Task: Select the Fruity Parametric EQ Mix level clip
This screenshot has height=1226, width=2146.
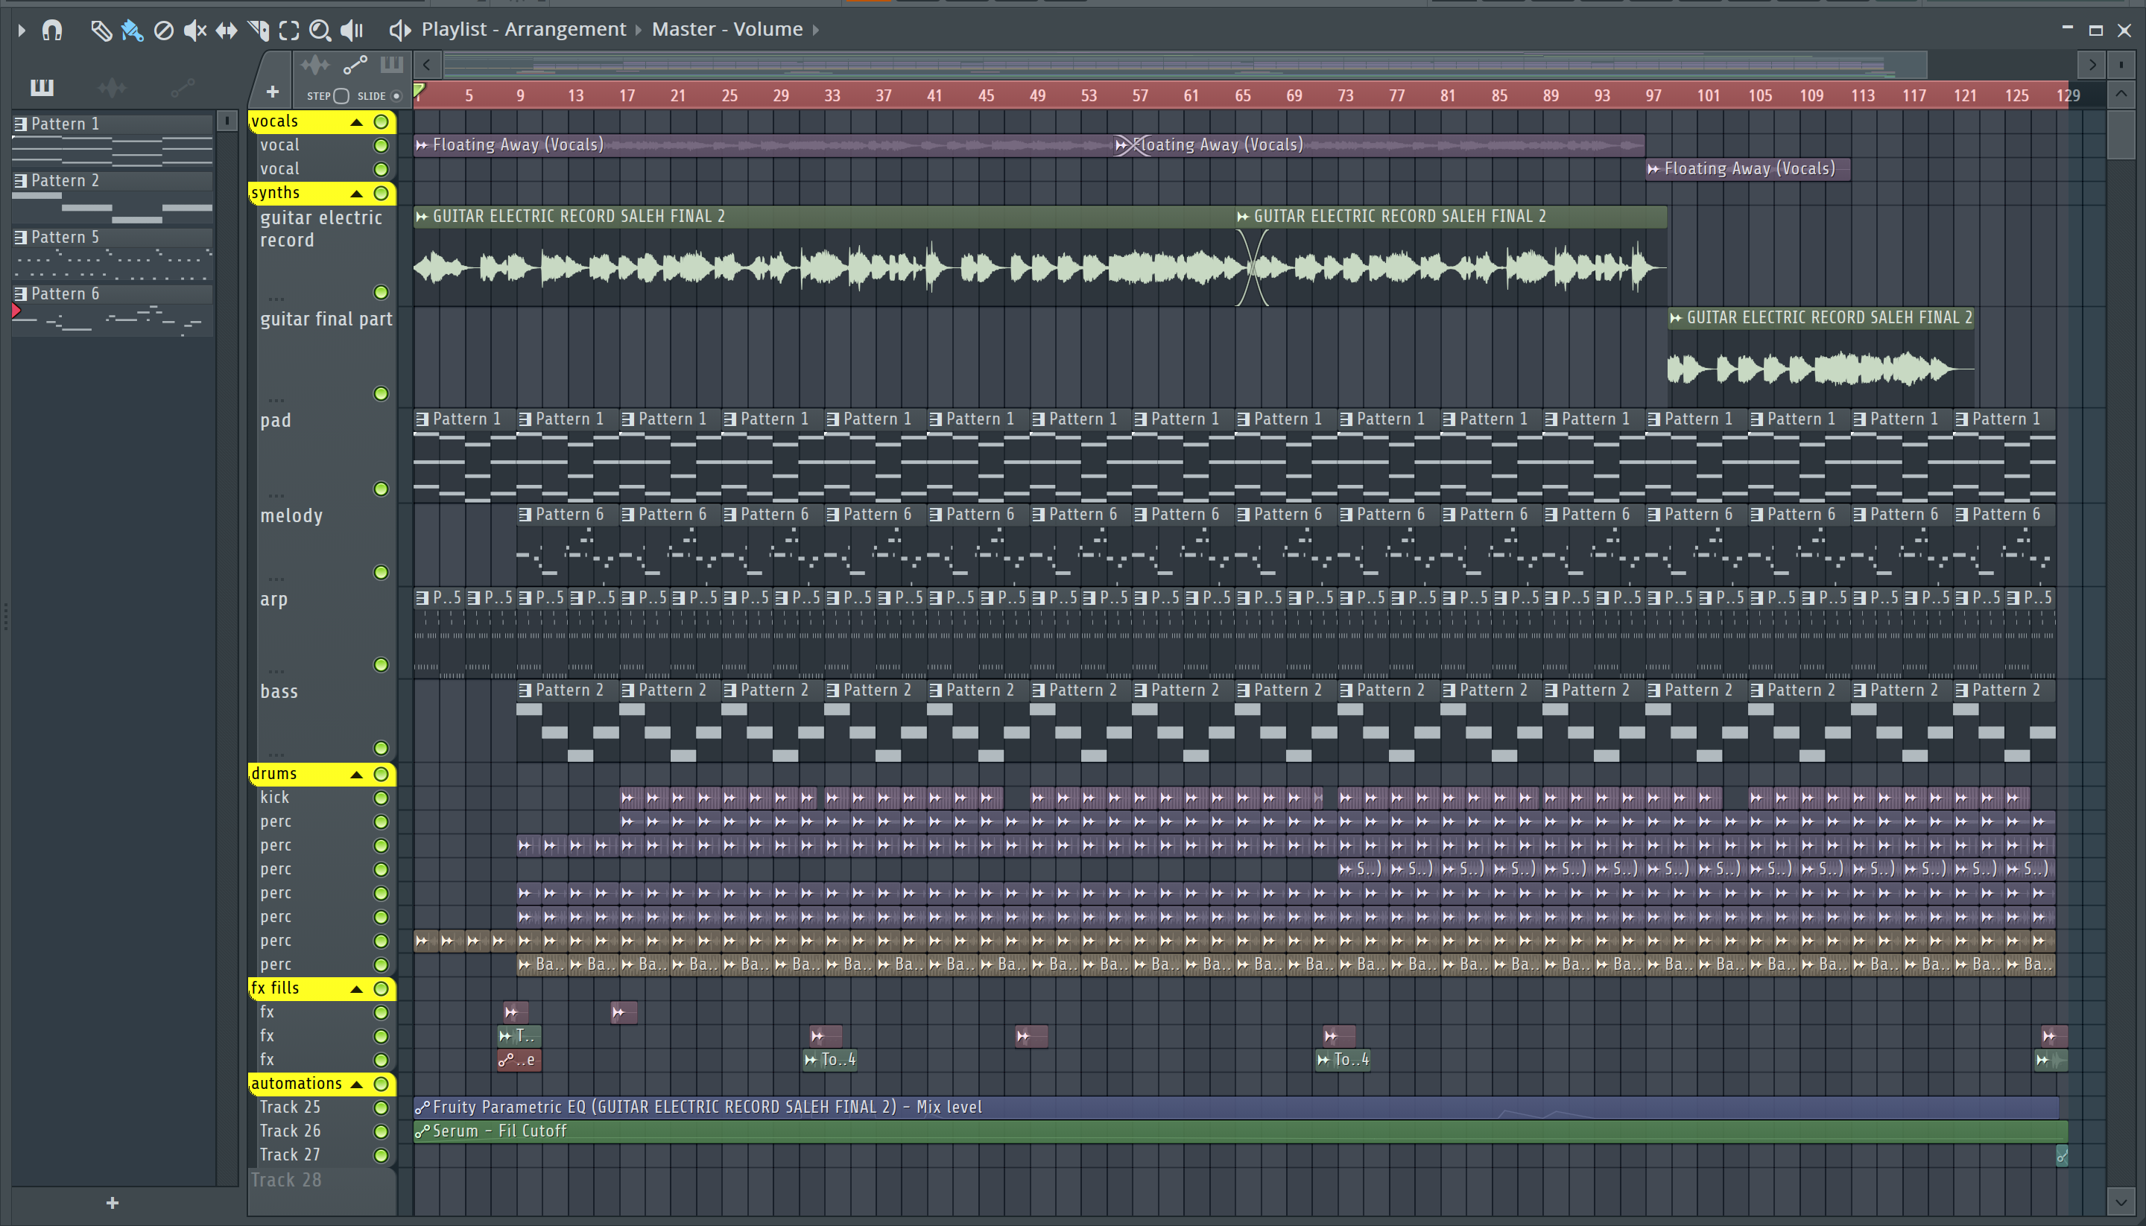Action: point(1235,1108)
